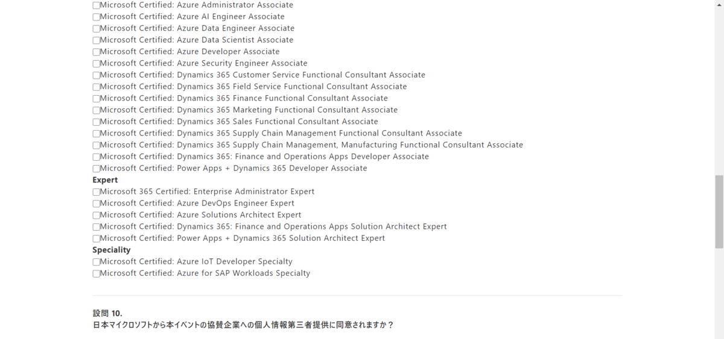Select Azure Data Engineer Associate checkbox
The image size is (724, 339).
coord(97,29)
